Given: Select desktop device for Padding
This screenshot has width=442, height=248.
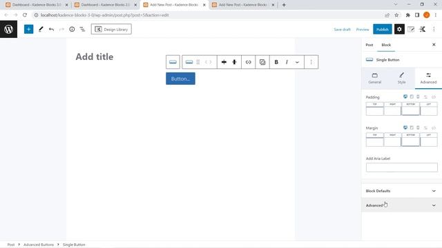Looking at the screenshot, I should [x=405, y=96].
